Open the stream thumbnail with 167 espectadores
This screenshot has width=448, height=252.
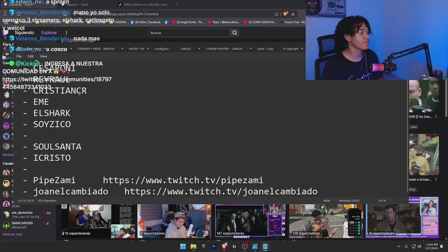(250, 221)
